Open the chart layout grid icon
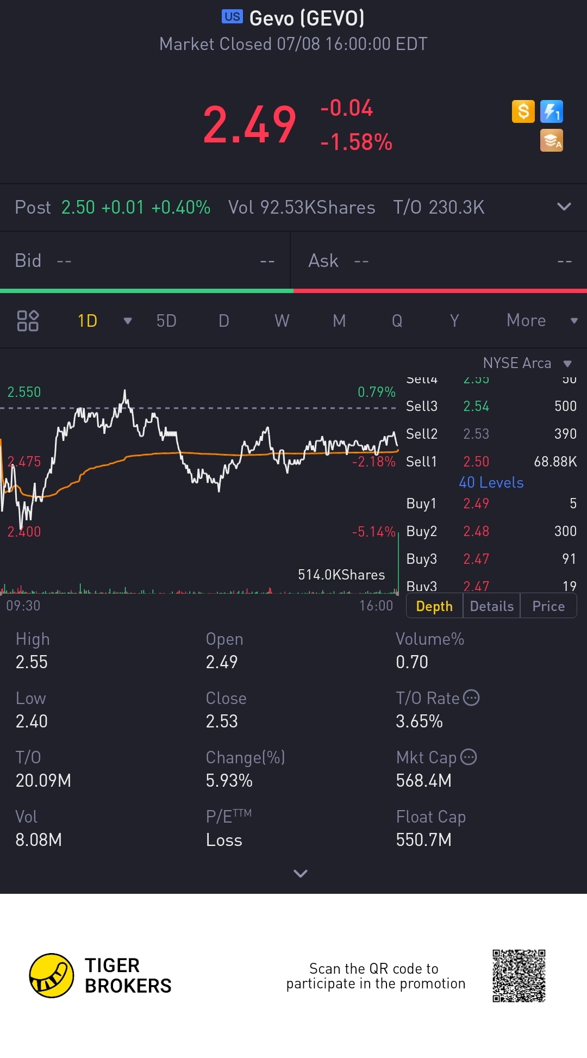Image resolution: width=587 pixels, height=1058 pixels. pyautogui.click(x=28, y=321)
